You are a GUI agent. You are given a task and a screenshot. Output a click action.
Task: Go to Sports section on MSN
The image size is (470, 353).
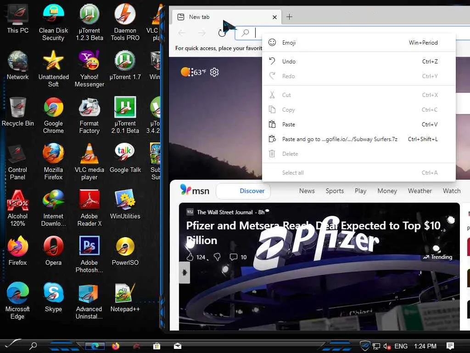335,191
